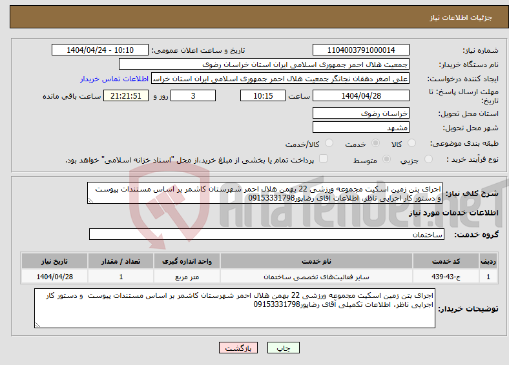Click the response deadline date 1404/04/28 field

360,95
